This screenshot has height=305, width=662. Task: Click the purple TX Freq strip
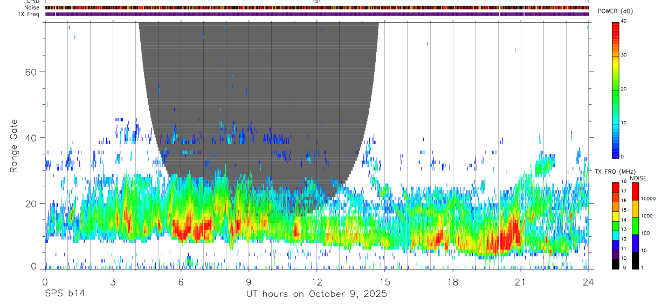(317, 14)
